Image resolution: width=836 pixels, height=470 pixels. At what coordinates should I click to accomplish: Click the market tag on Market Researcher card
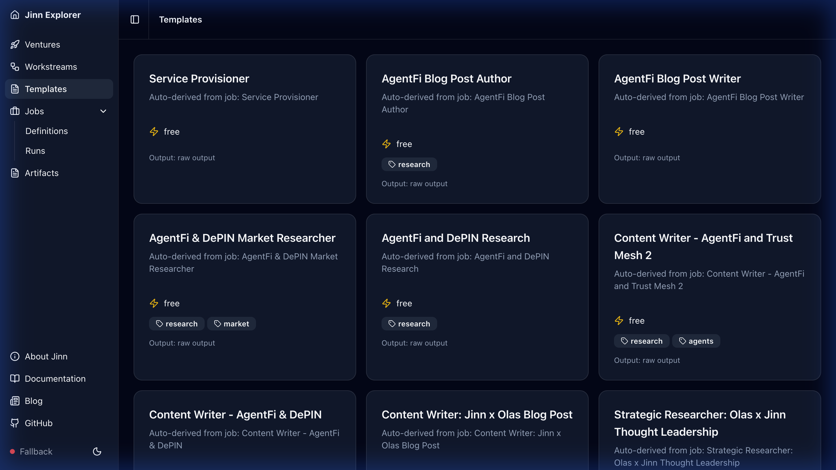[x=231, y=324]
